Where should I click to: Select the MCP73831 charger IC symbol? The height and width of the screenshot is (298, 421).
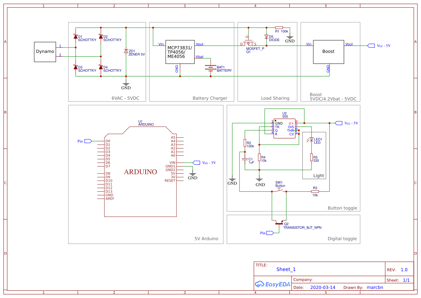(180, 52)
